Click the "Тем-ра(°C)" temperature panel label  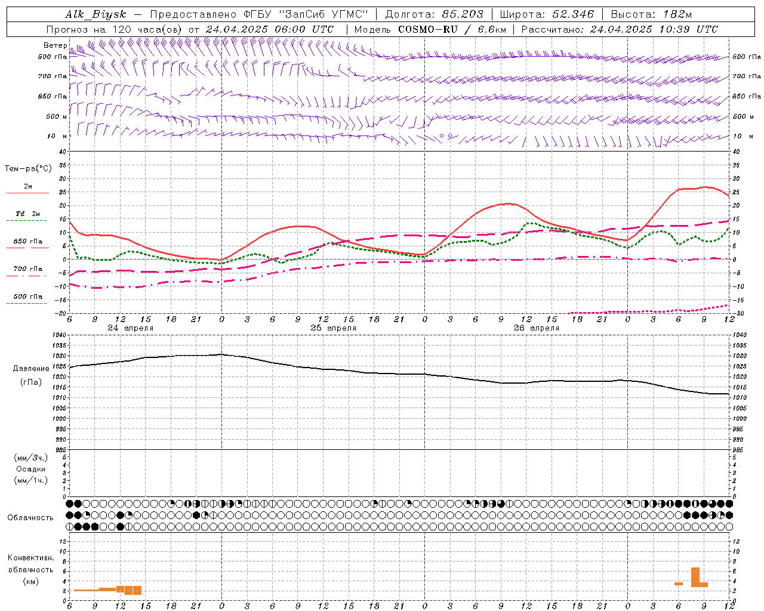click(x=28, y=169)
